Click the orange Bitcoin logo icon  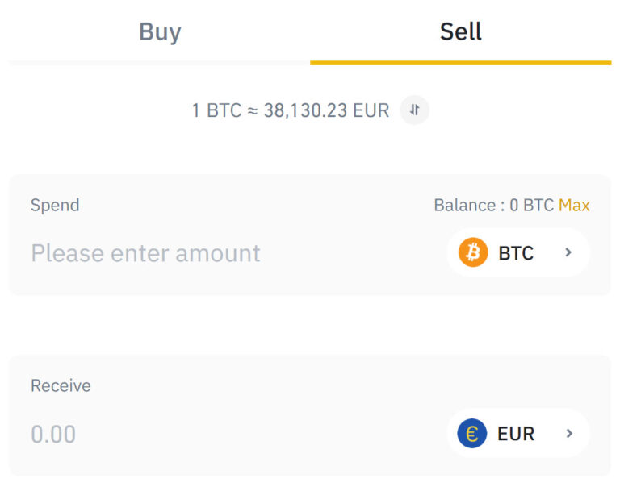pos(473,252)
